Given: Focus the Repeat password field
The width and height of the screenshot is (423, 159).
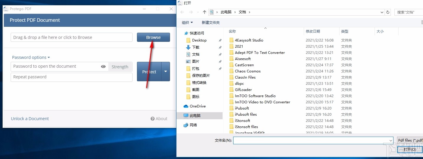Looking at the screenshot, I should point(71,77).
